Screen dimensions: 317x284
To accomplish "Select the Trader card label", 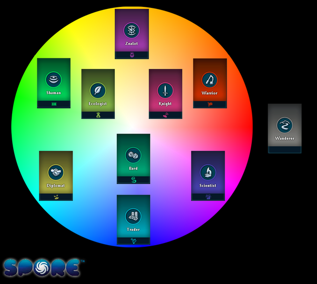I will [x=133, y=229].
